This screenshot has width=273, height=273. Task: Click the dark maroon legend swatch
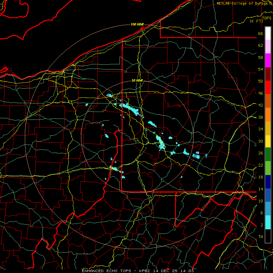tap(268, 74)
